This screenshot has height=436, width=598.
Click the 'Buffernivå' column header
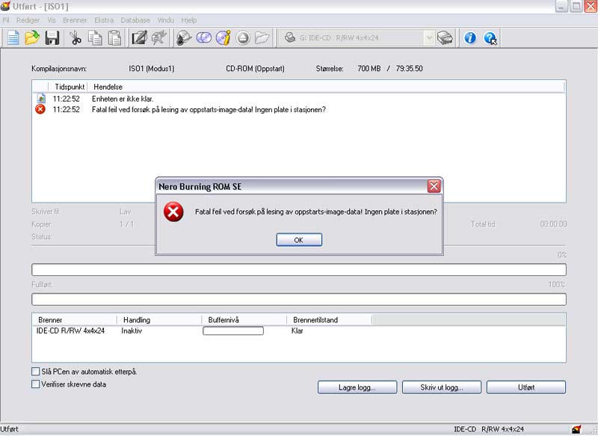tap(244, 319)
